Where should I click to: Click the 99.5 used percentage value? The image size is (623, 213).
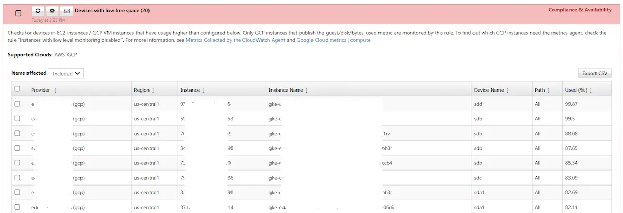coord(570,119)
